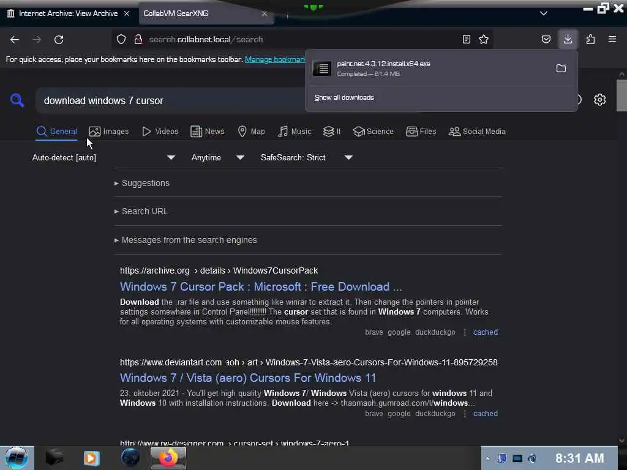627x470 pixels.
Task: Select the Social Media search category
Action: (x=477, y=132)
